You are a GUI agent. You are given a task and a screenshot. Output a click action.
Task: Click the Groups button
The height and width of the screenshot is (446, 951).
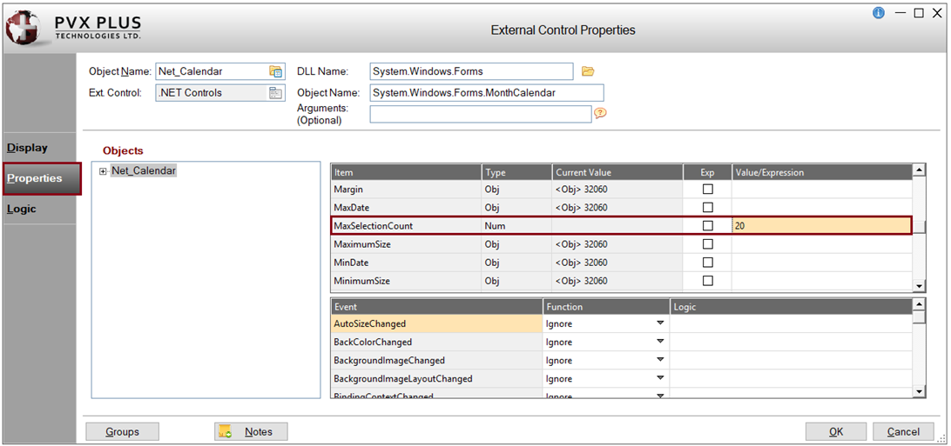tap(123, 431)
